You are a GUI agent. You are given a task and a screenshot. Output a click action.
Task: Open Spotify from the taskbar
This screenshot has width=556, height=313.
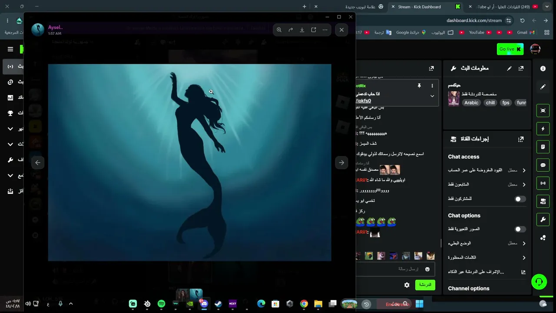(x=162, y=304)
